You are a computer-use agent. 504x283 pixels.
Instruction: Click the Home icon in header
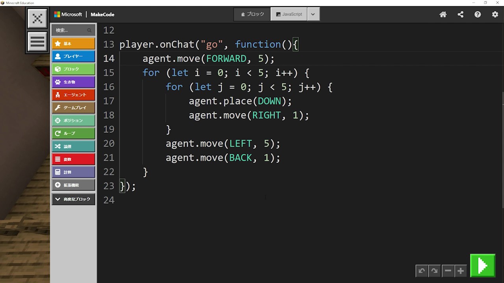tap(443, 15)
